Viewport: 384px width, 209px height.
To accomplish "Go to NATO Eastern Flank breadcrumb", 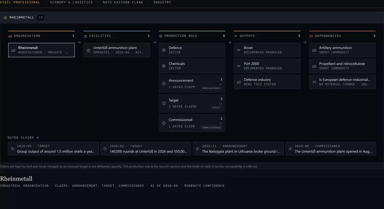I will (123, 2).
